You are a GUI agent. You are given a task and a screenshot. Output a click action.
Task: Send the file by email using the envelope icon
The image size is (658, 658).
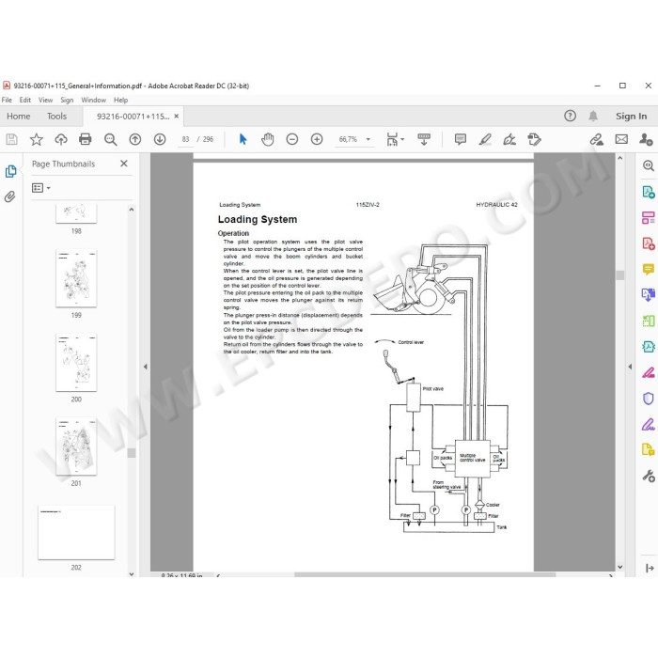point(621,139)
